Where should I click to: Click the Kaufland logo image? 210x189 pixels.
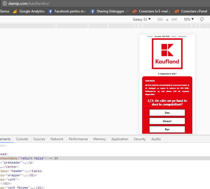[x=167, y=54]
